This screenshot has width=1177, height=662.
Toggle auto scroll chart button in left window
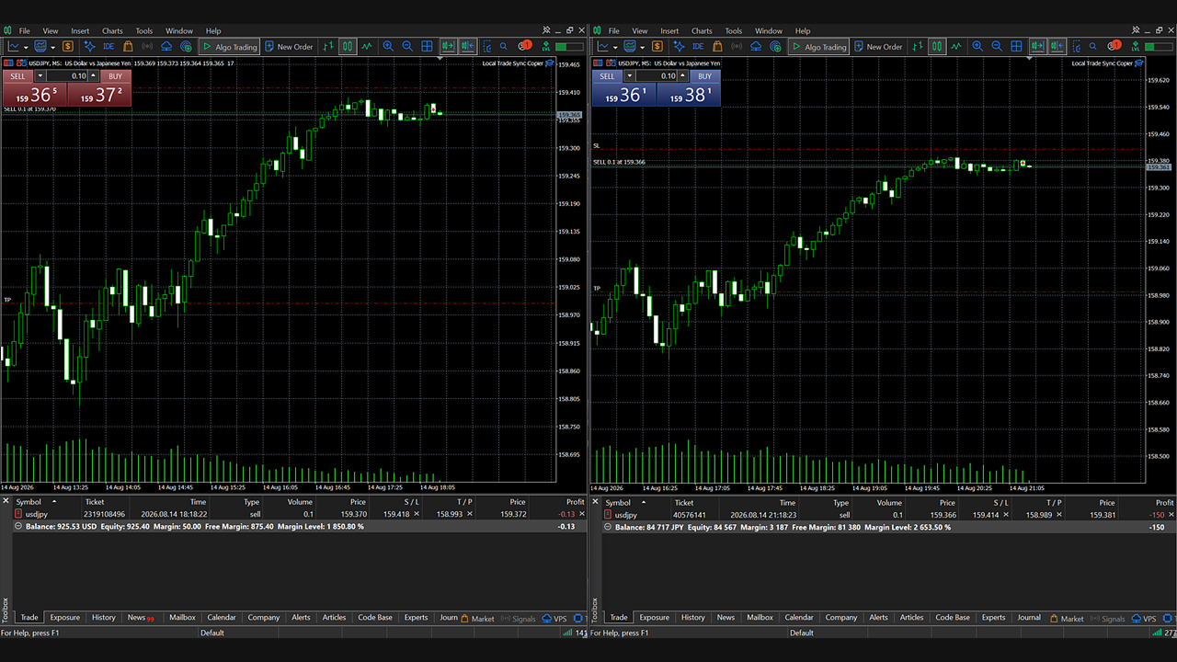[x=449, y=46]
